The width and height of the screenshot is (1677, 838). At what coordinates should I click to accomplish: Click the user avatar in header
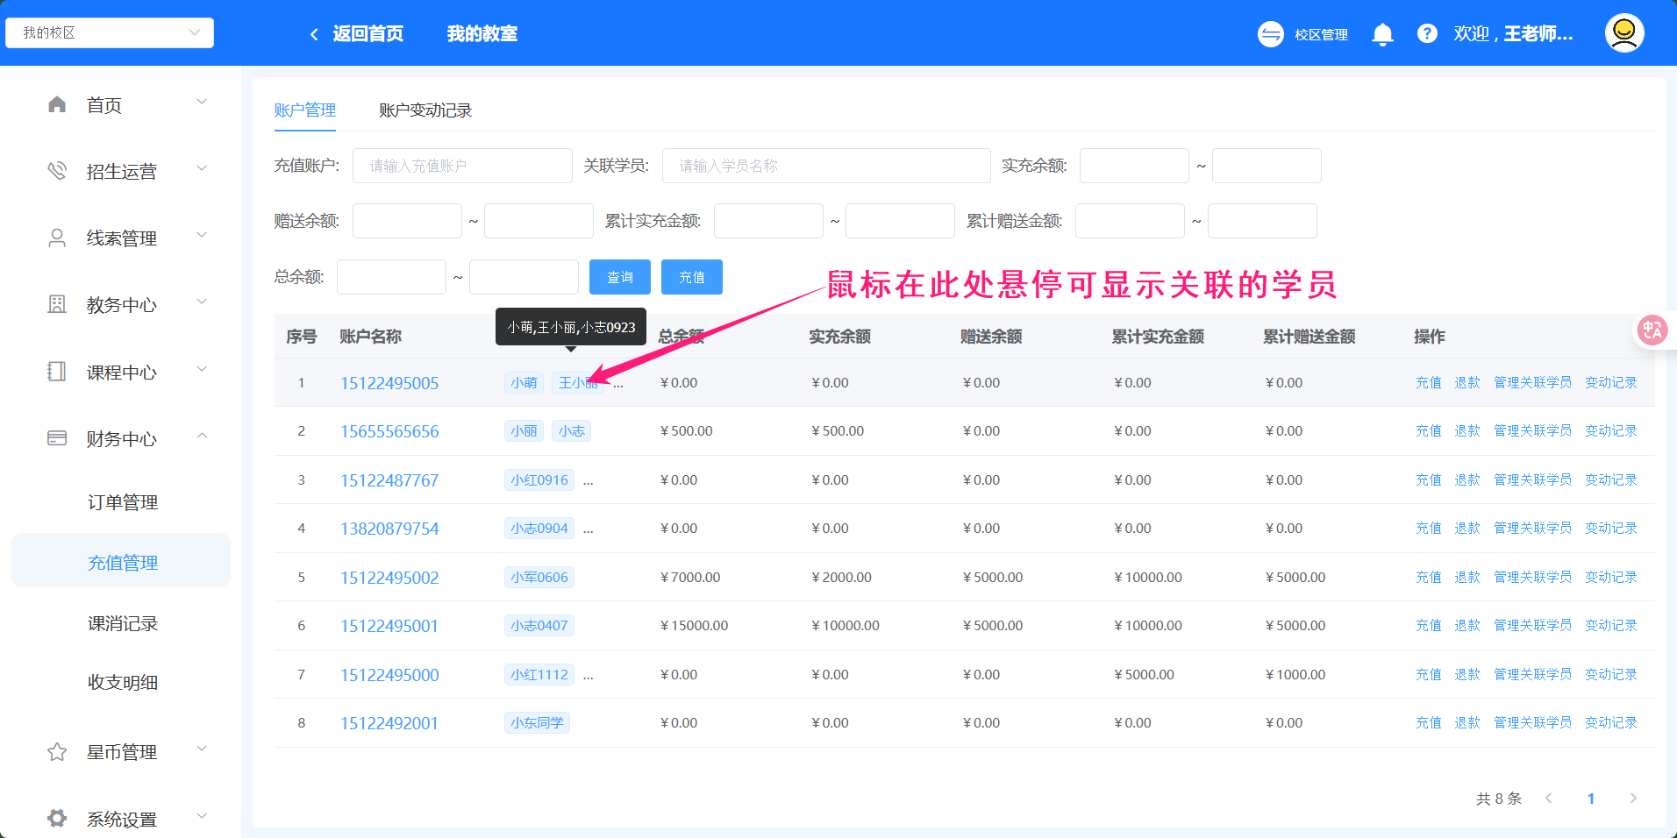click(x=1623, y=33)
